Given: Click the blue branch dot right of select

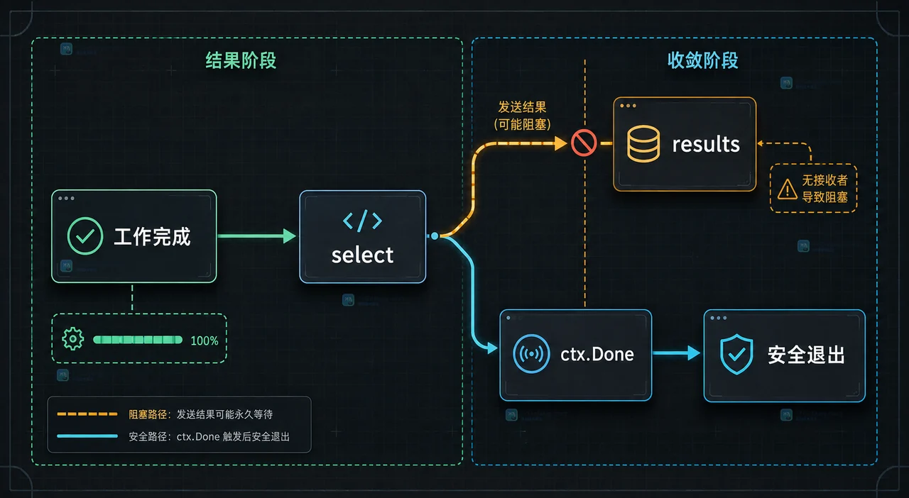Looking at the screenshot, I should (435, 236).
